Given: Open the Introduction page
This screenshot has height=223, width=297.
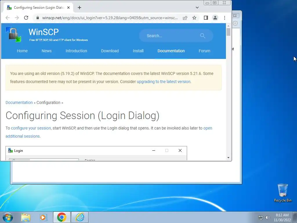Looking at the screenshot, I should click(76, 51).
